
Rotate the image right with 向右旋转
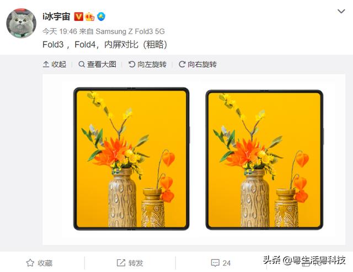coord(197,65)
